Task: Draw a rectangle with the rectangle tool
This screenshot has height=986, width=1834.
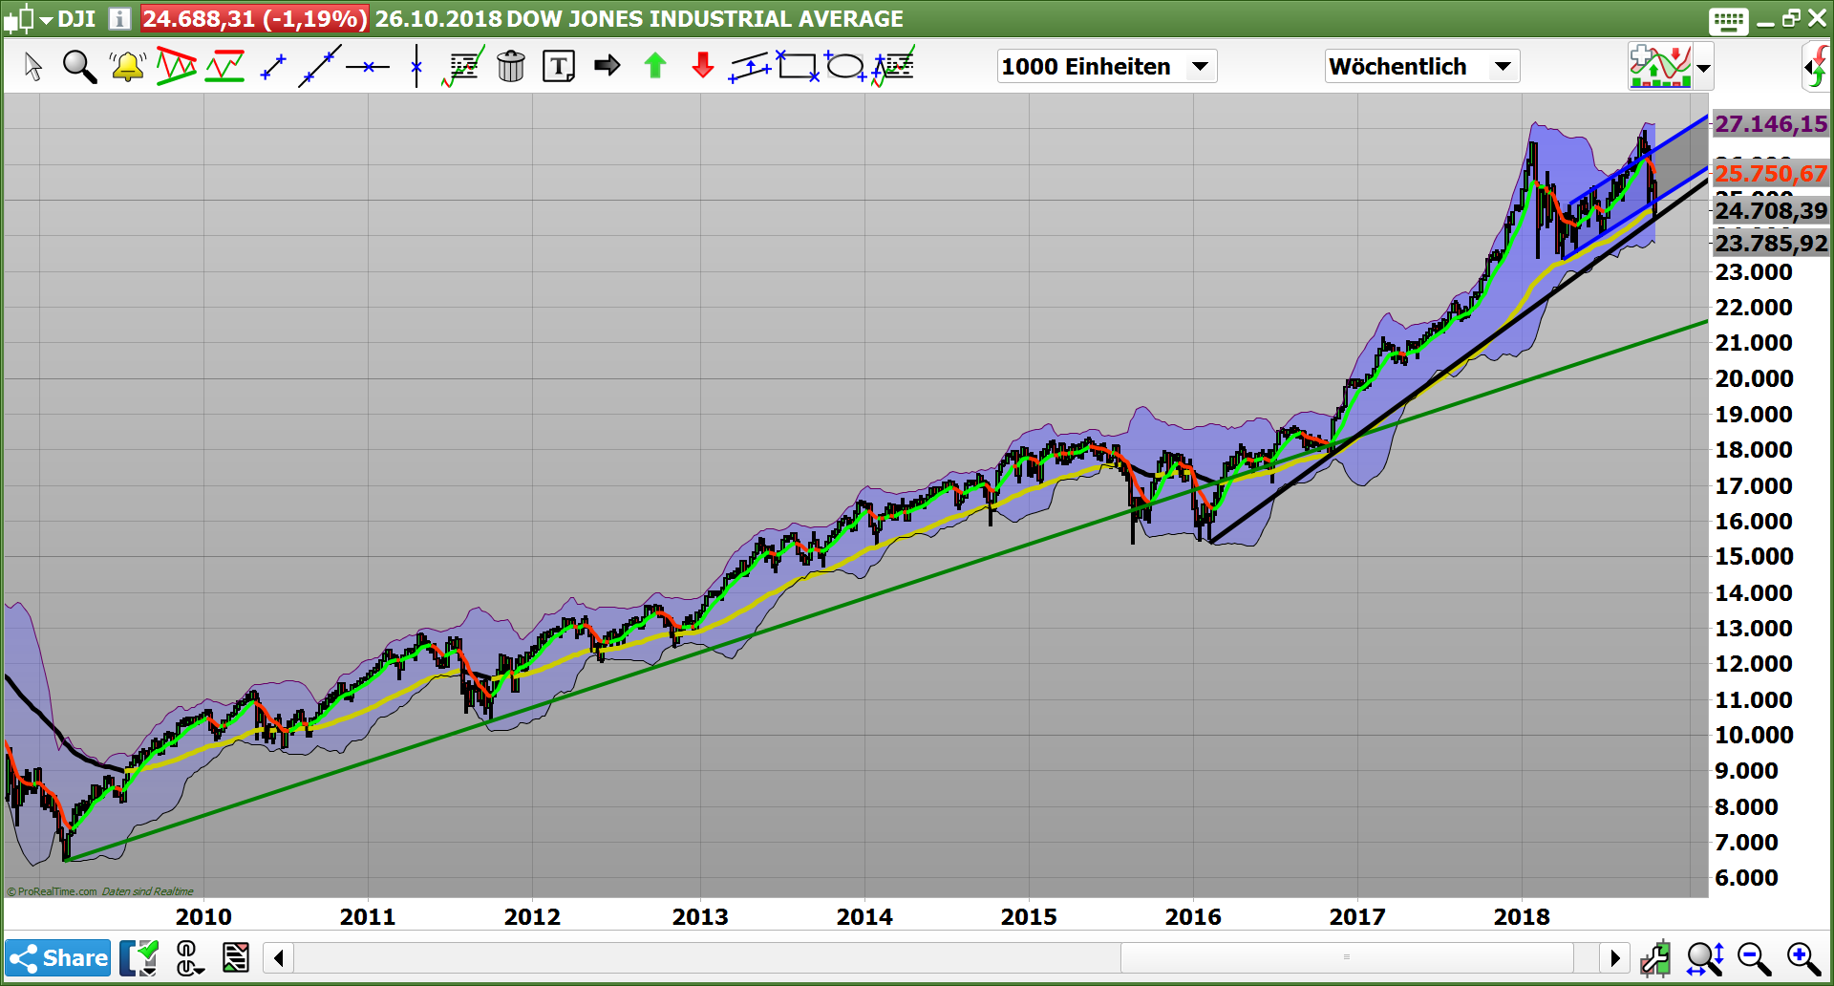Action: [x=798, y=66]
